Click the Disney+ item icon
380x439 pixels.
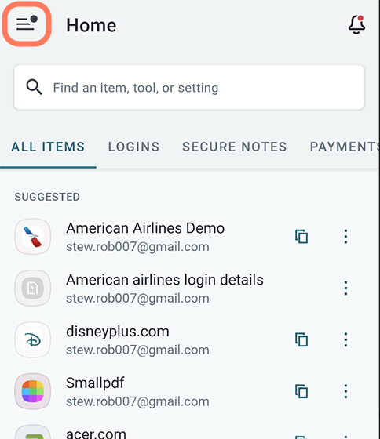coord(33,339)
